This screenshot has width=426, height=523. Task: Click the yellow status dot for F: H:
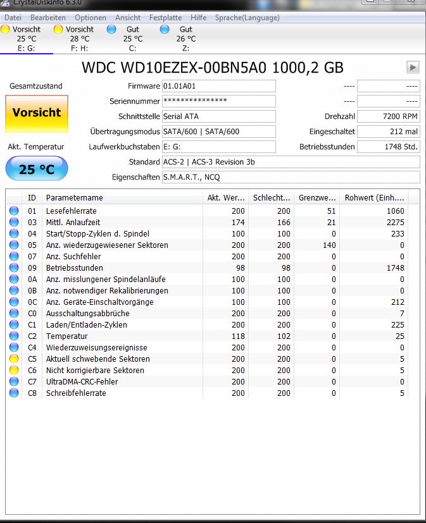pyautogui.click(x=58, y=29)
